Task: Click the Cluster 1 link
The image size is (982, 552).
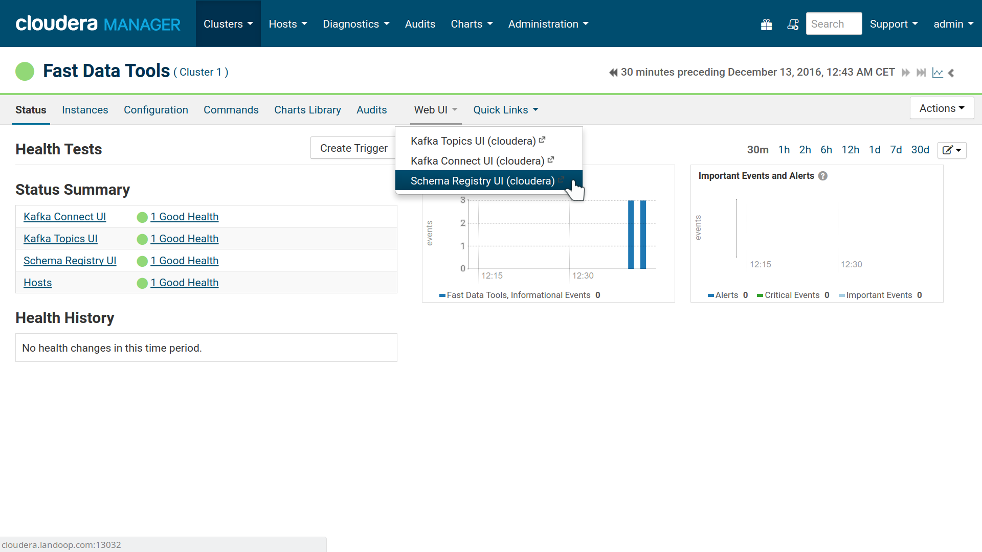Action: coord(200,72)
